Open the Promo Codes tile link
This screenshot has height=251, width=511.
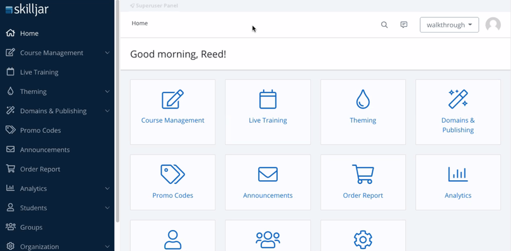tap(172, 195)
